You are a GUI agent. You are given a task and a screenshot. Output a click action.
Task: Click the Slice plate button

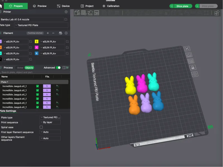coord(183,6)
